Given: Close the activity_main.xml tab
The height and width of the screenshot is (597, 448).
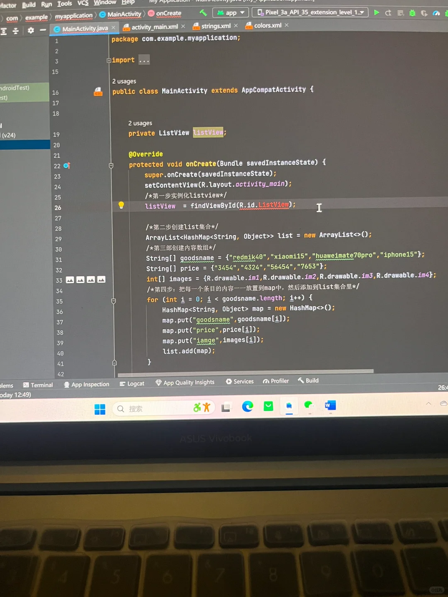Looking at the screenshot, I should pyautogui.click(x=183, y=26).
